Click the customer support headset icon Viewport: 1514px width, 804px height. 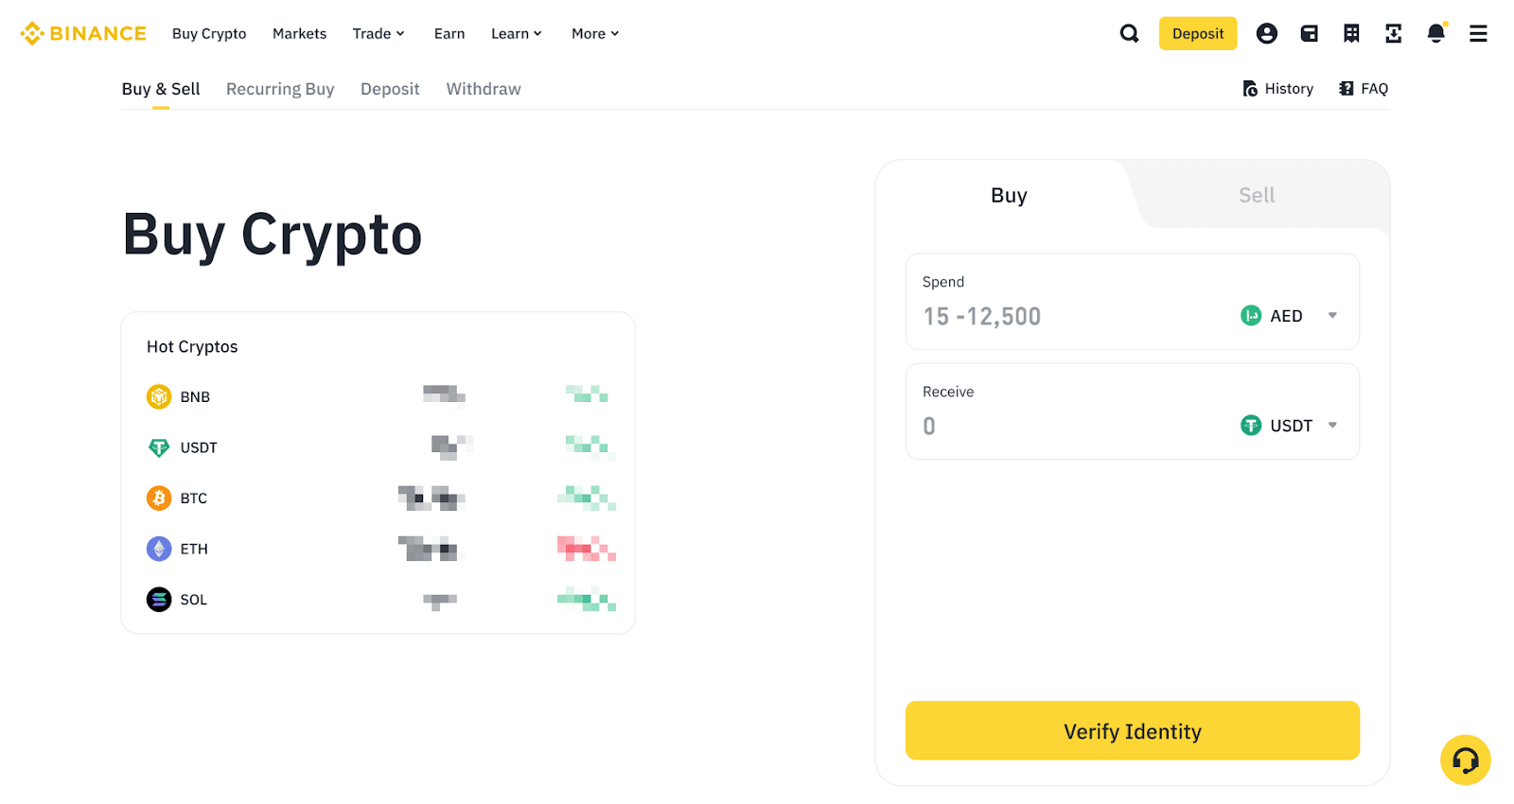(x=1465, y=760)
